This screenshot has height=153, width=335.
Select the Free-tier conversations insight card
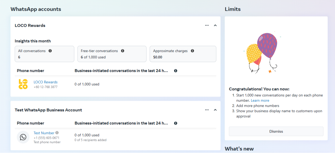click(x=112, y=54)
